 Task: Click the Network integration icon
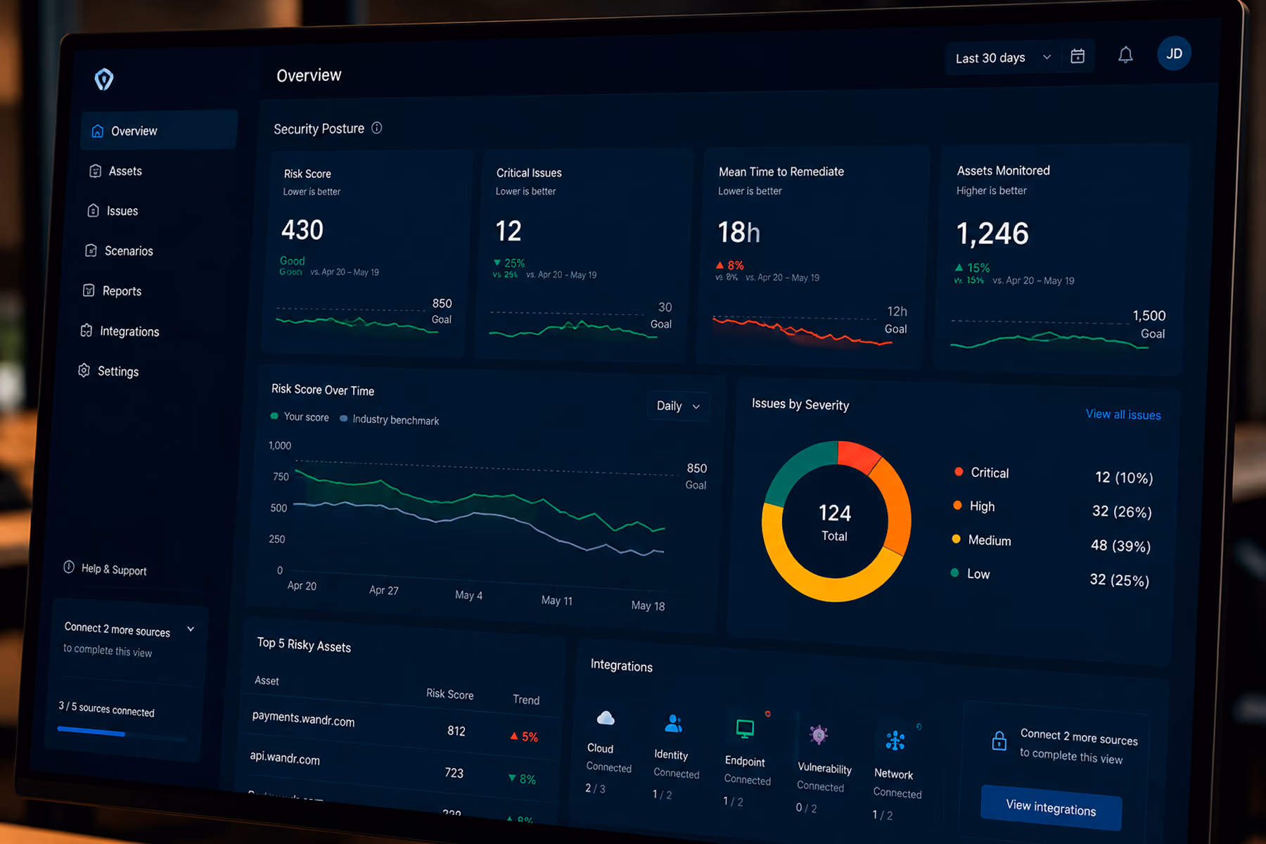[895, 741]
